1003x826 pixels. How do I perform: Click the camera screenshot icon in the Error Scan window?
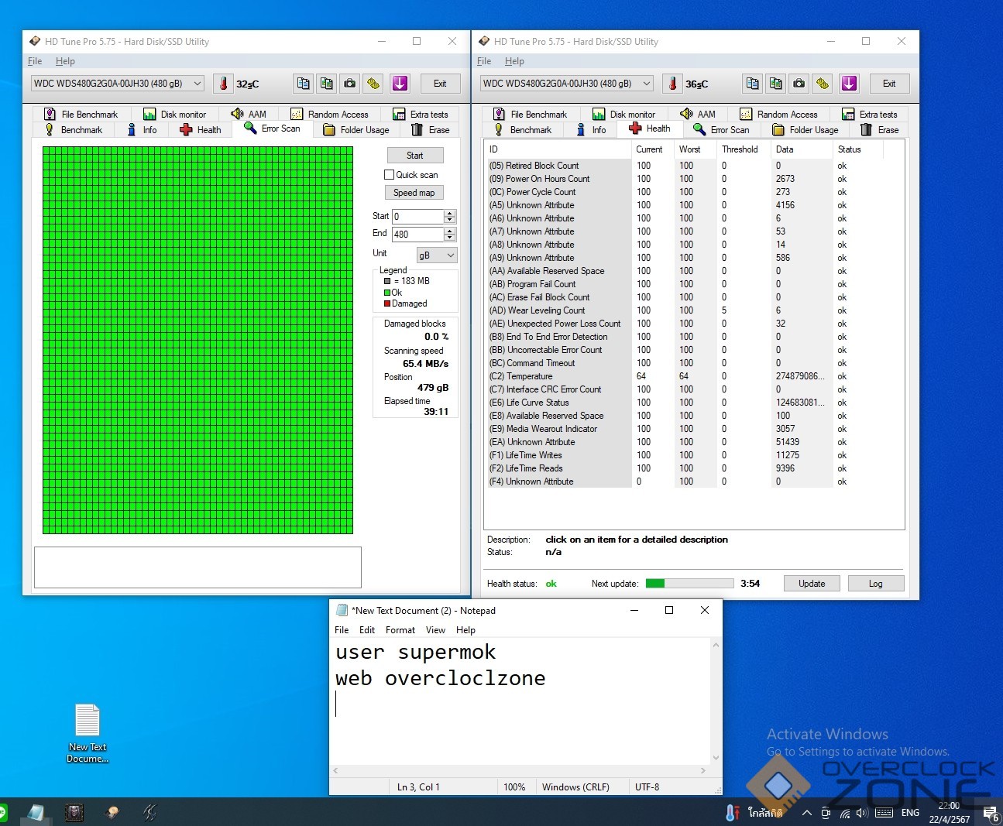click(350, 84)
